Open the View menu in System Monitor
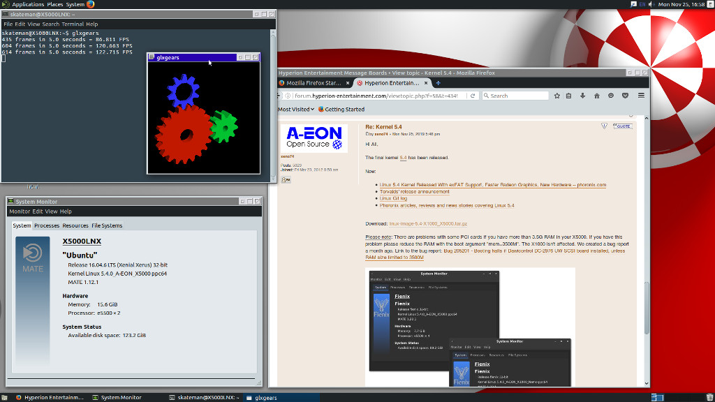715x402 pixels. pyautogui.click(x=51, y=211)
